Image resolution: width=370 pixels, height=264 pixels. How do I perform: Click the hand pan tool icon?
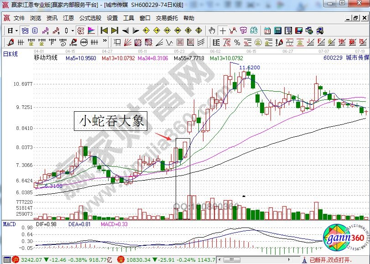[x=212, y=31]
